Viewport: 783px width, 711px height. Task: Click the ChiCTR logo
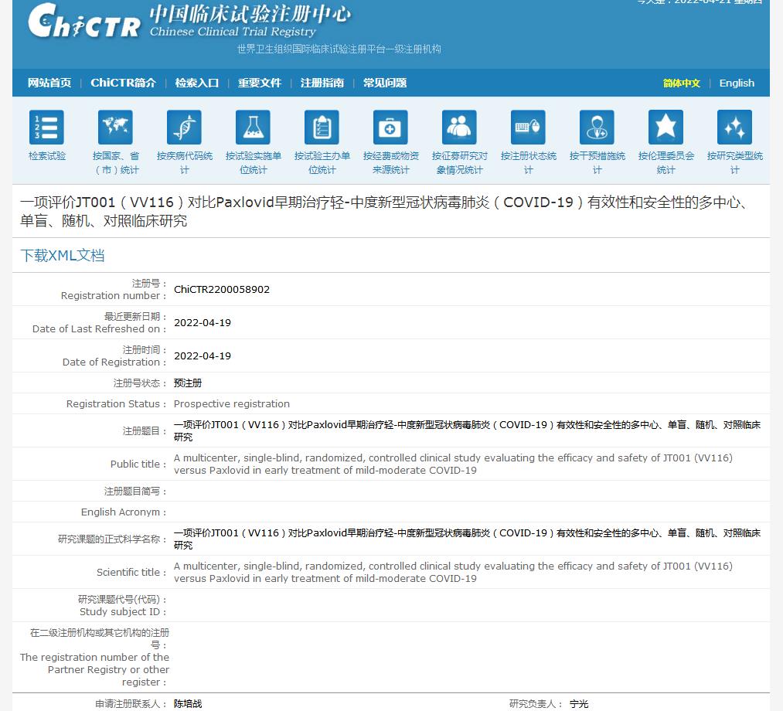84,21
